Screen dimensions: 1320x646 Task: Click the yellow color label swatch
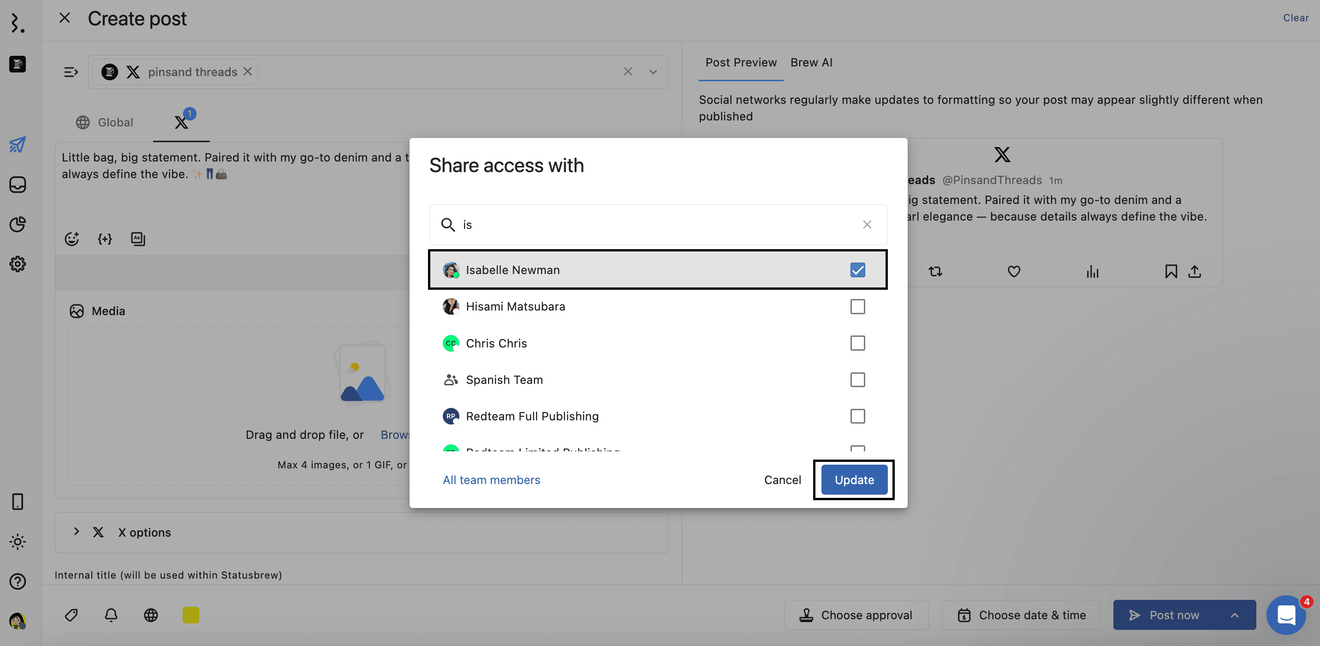[x=190, y=615]
